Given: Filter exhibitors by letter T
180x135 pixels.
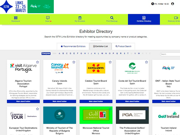Looking at the screenshot, I should (x=128, y=53).
